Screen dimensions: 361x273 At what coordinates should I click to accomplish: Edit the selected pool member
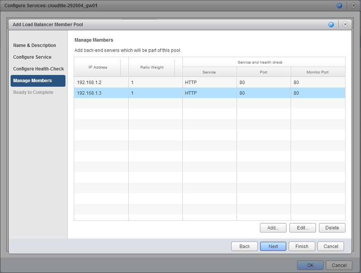coord(302,228)
